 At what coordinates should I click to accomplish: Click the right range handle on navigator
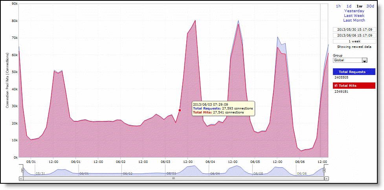click(324, 170)
